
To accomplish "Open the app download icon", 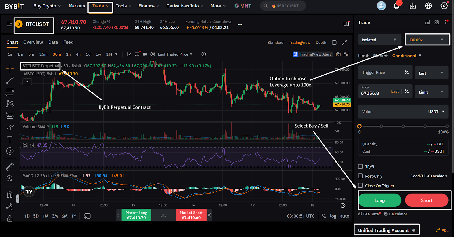I will 413,6.
